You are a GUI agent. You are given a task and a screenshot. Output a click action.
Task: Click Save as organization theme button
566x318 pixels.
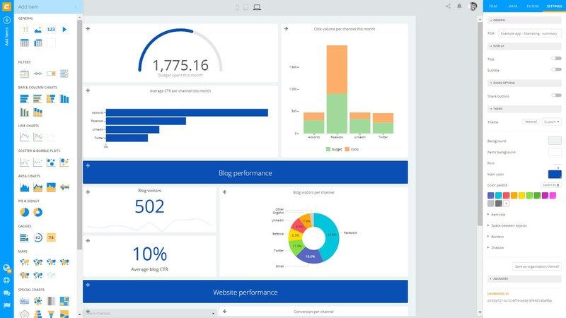pos(537,266)
